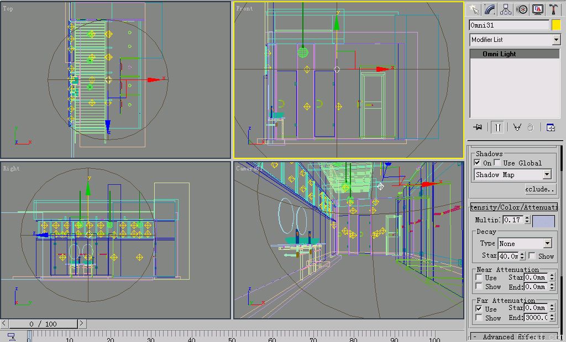Viewport: 566px width, 342px height.
Task: Activate the Top viewport label
Action: (8, 8)
